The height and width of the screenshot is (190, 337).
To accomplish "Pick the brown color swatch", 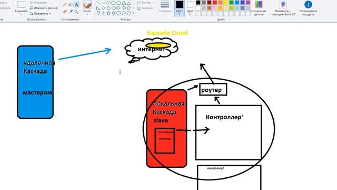I will (209, 8).
